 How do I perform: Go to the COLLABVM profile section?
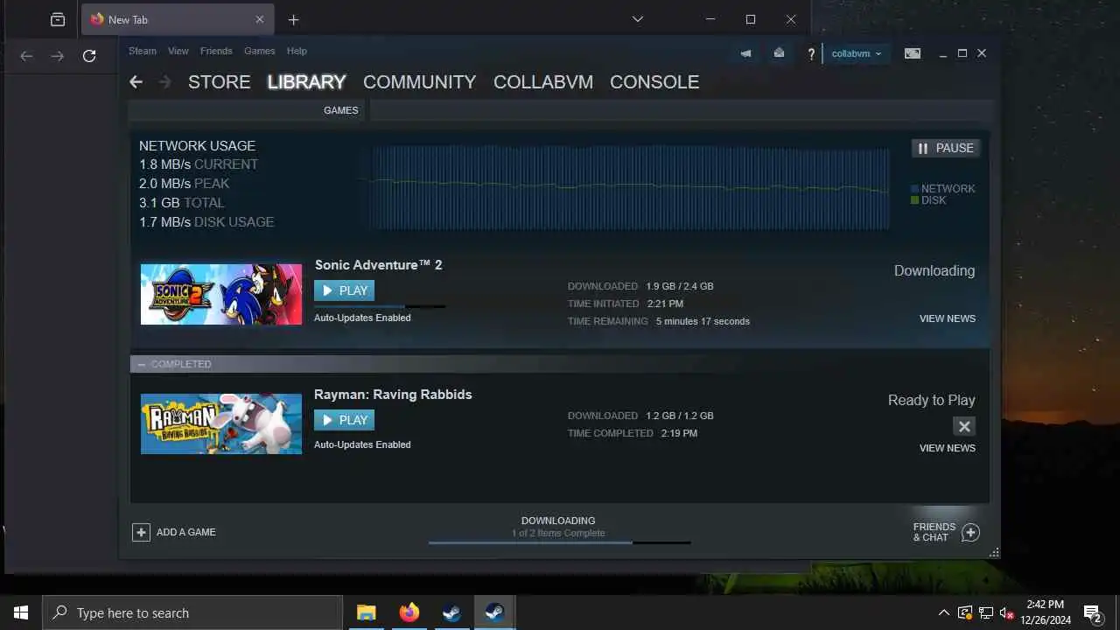click(x=543, y=81)
